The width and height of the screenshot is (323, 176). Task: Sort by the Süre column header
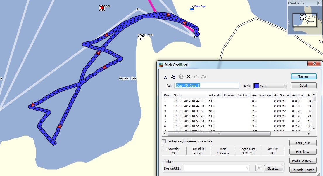[x=190, y=95]
